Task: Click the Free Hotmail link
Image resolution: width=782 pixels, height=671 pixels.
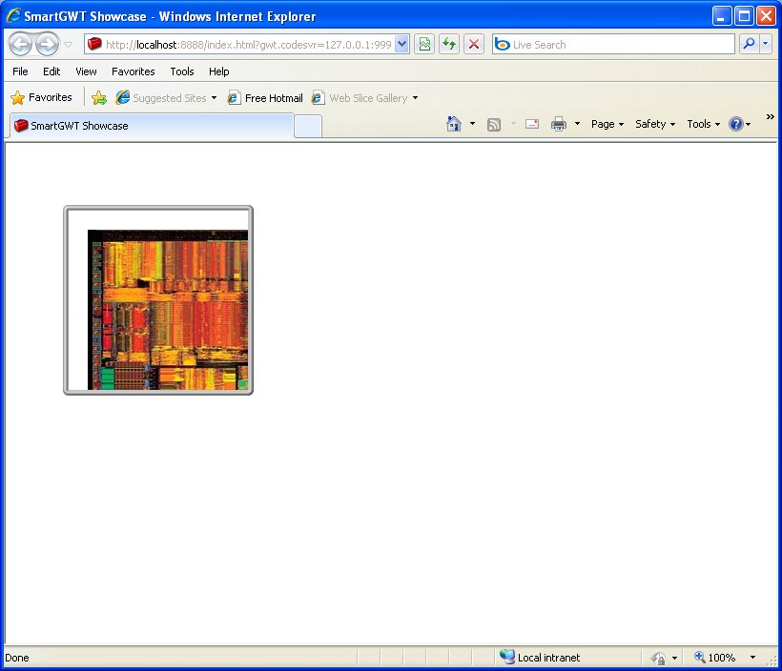Action: point(265,98)
